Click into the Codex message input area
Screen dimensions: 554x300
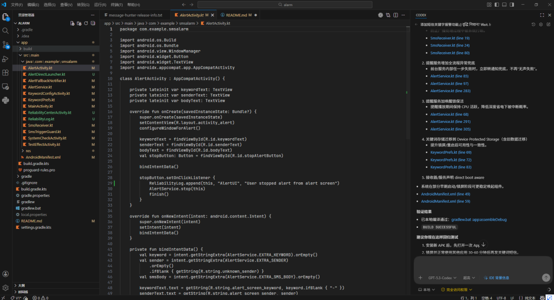pyautogui.click(x=483, y=266)
